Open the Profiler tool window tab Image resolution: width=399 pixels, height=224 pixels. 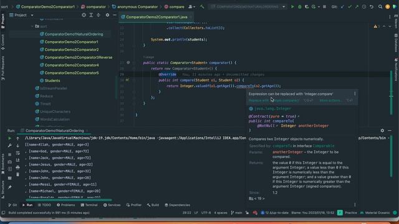134,205
